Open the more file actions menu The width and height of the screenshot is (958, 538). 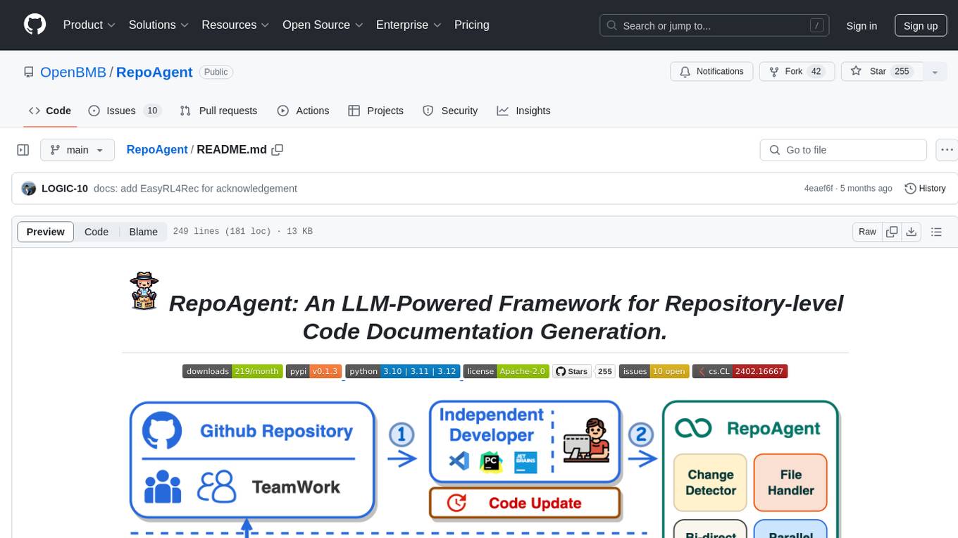click(947, 150)
